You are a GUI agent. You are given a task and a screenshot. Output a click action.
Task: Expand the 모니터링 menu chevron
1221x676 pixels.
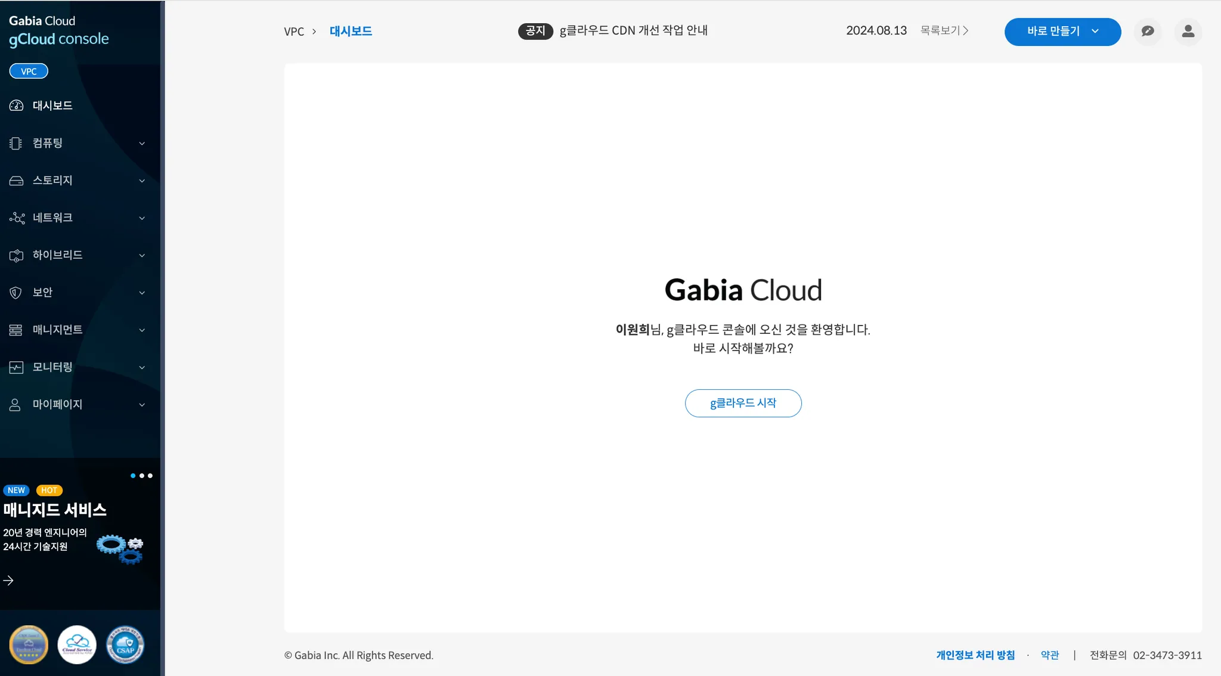click(x=142, y=367)
